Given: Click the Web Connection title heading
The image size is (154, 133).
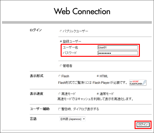Looking at the screenshot, I should (x=82, y=11).
